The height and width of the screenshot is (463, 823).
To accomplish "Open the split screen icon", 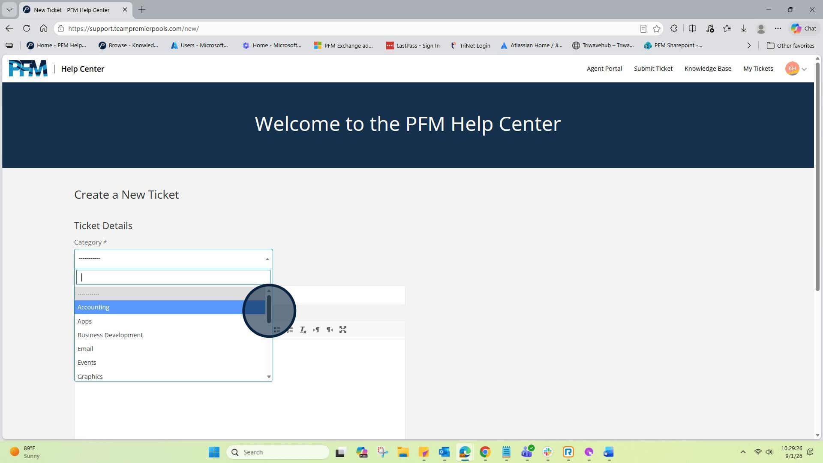I will point(692,28).
